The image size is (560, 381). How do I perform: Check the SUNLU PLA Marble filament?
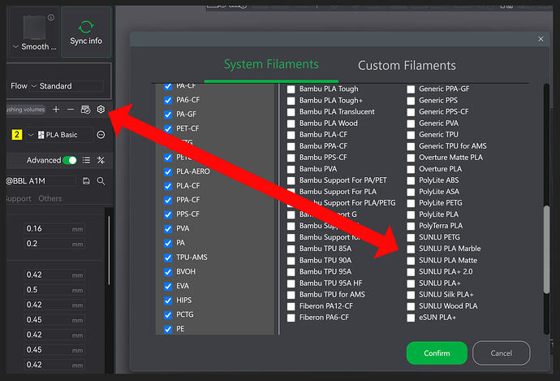click(x=411, y=249)
